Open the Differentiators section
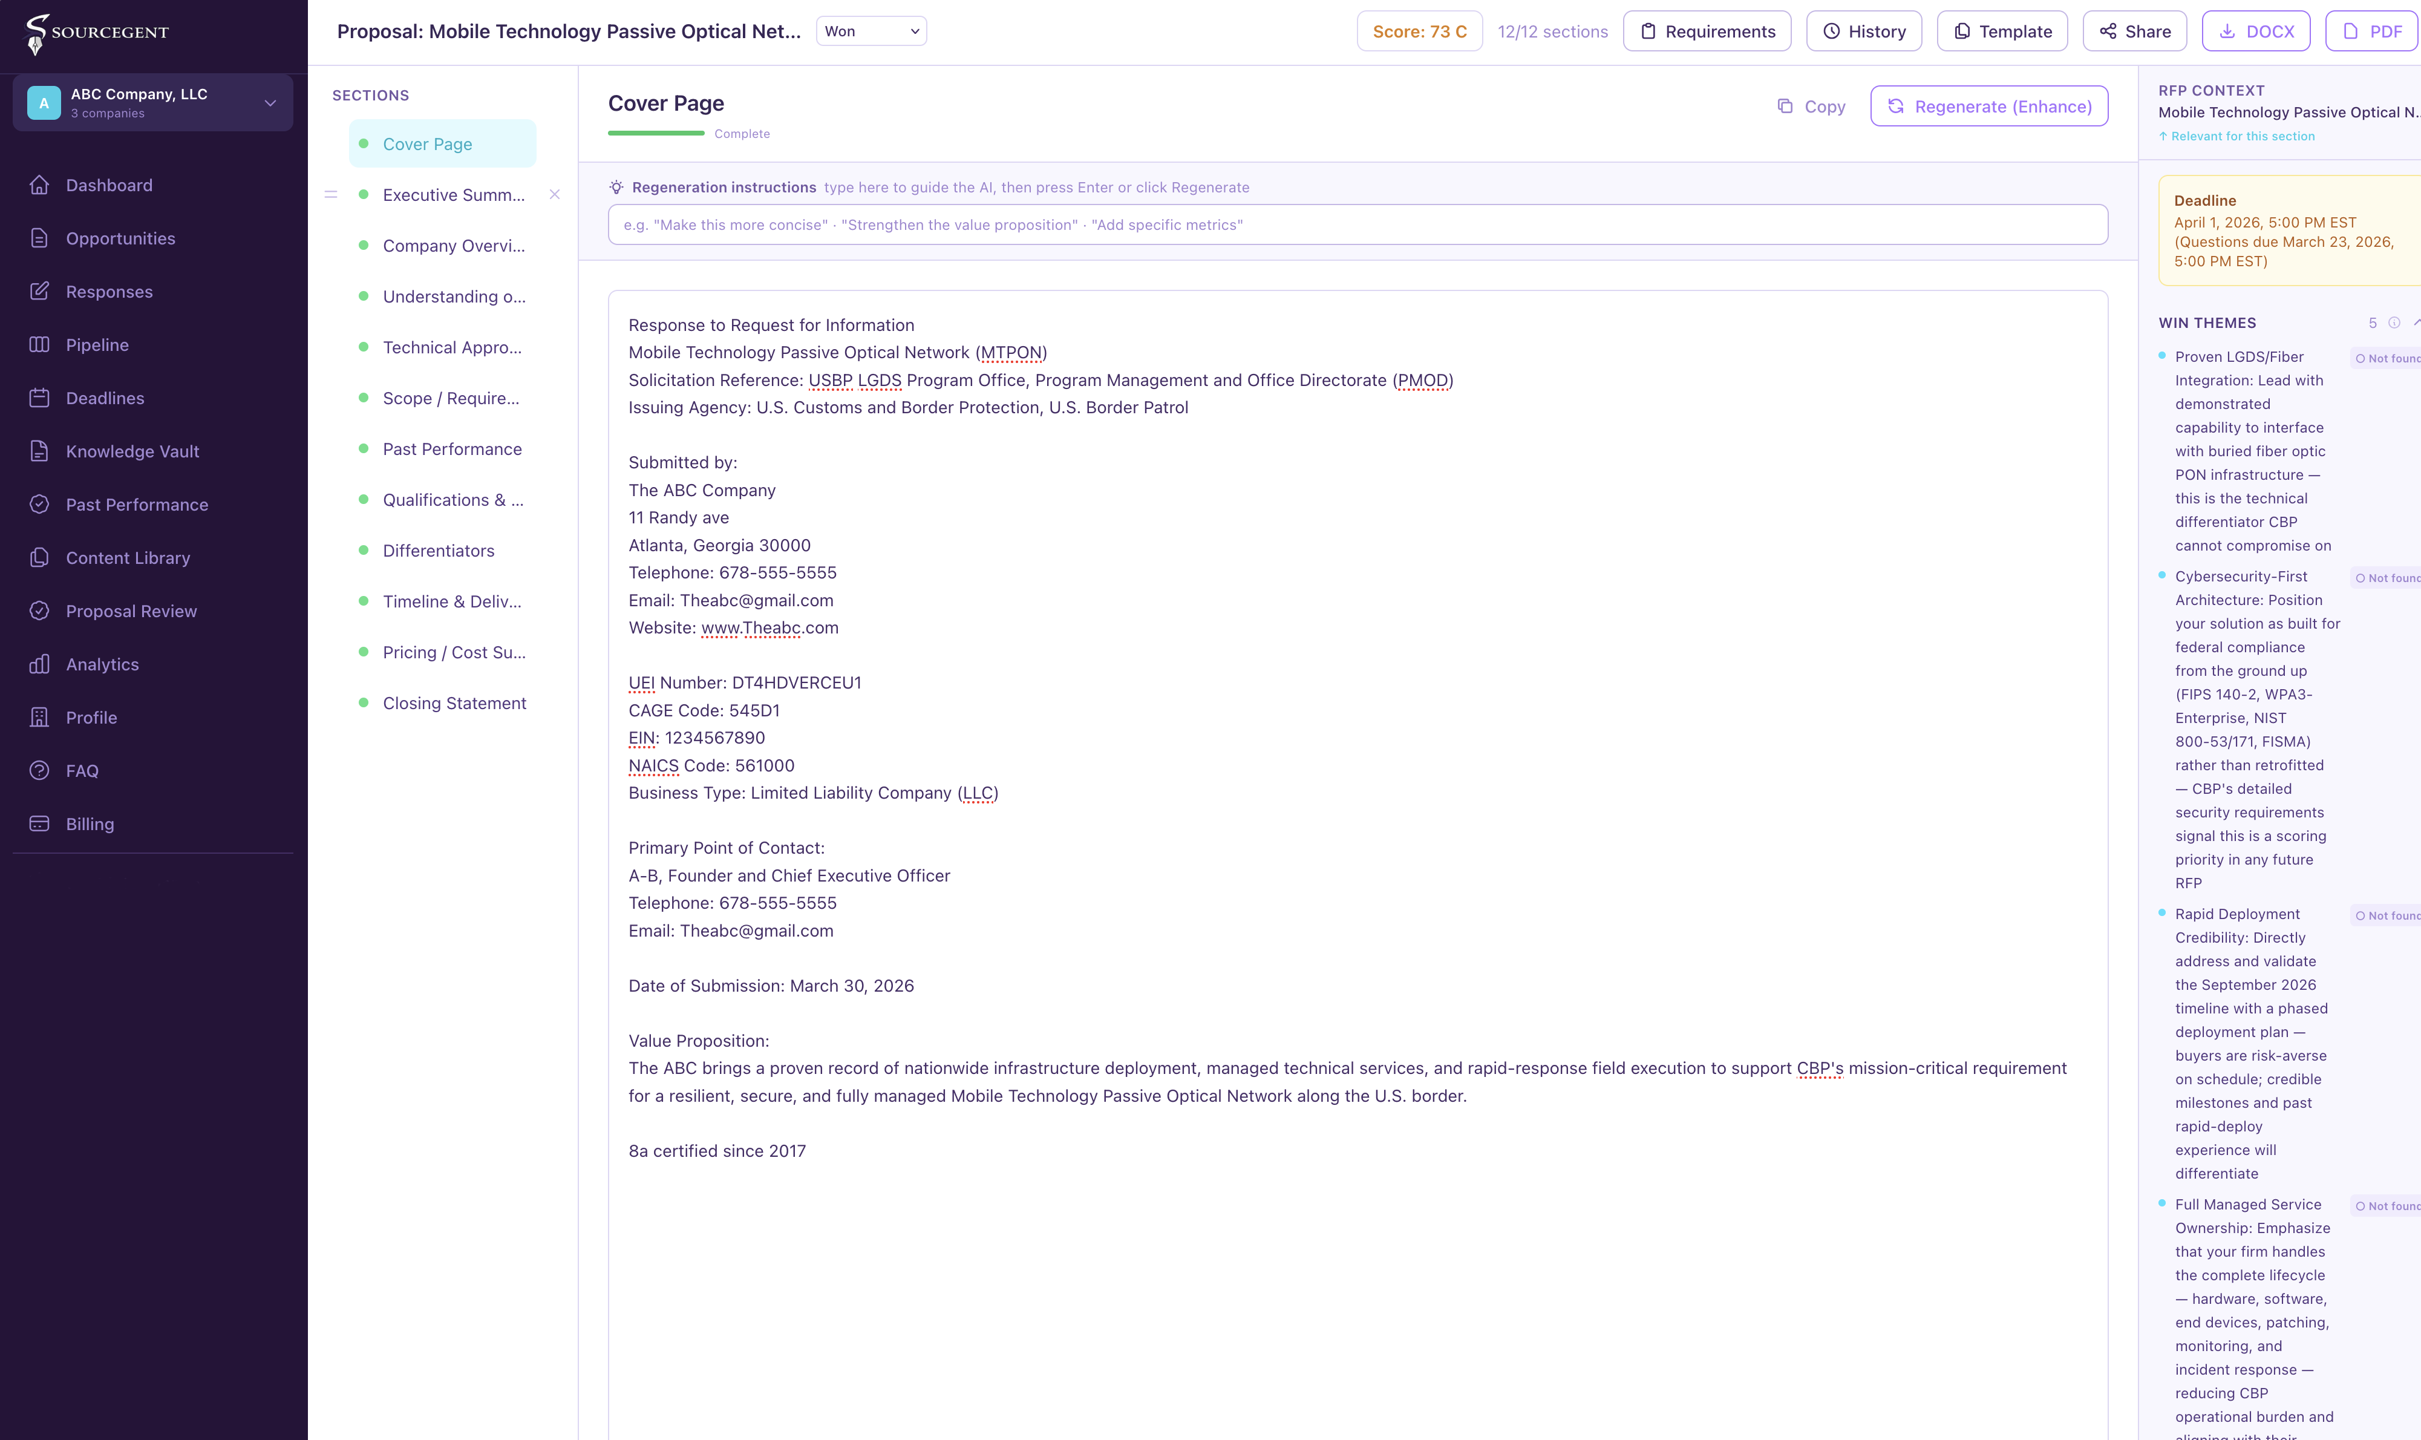This screenshot has width=2421, height=1440. (x=442, y=550)
